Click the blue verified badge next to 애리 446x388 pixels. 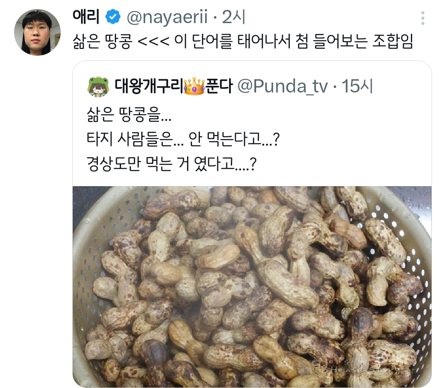[x=113, y=17]
